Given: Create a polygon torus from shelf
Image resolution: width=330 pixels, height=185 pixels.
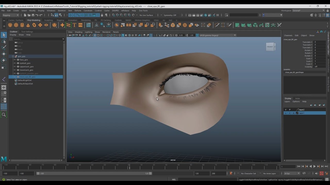Looking at the screenshot, I should (34, 25).
